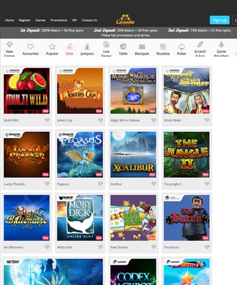
Task: Open the Blackjack 21 category
Action: point(142,49)
